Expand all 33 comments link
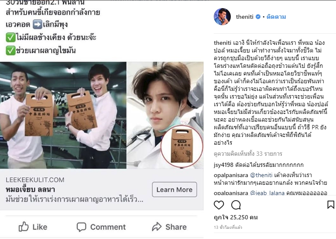 coord(248,154)
